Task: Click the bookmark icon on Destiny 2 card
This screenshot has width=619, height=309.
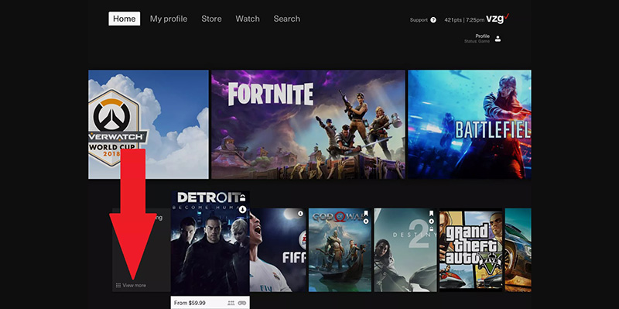Action: (x=431, y=214)
